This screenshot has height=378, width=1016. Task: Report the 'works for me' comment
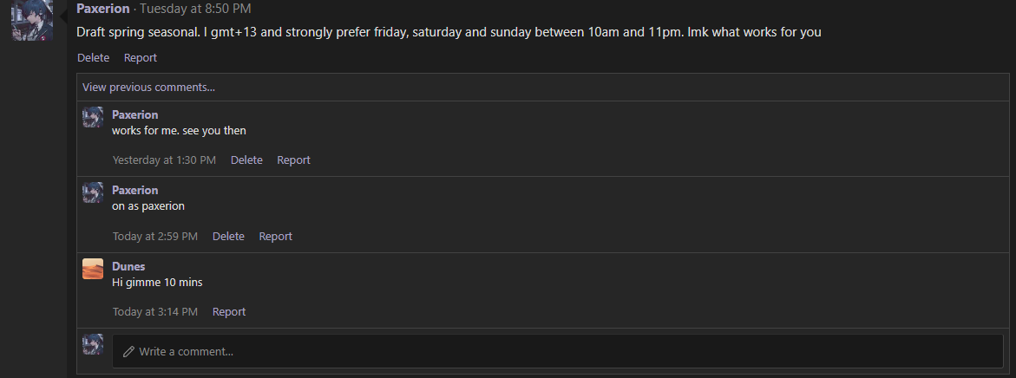pyautogui.click(x=293, y=160)
